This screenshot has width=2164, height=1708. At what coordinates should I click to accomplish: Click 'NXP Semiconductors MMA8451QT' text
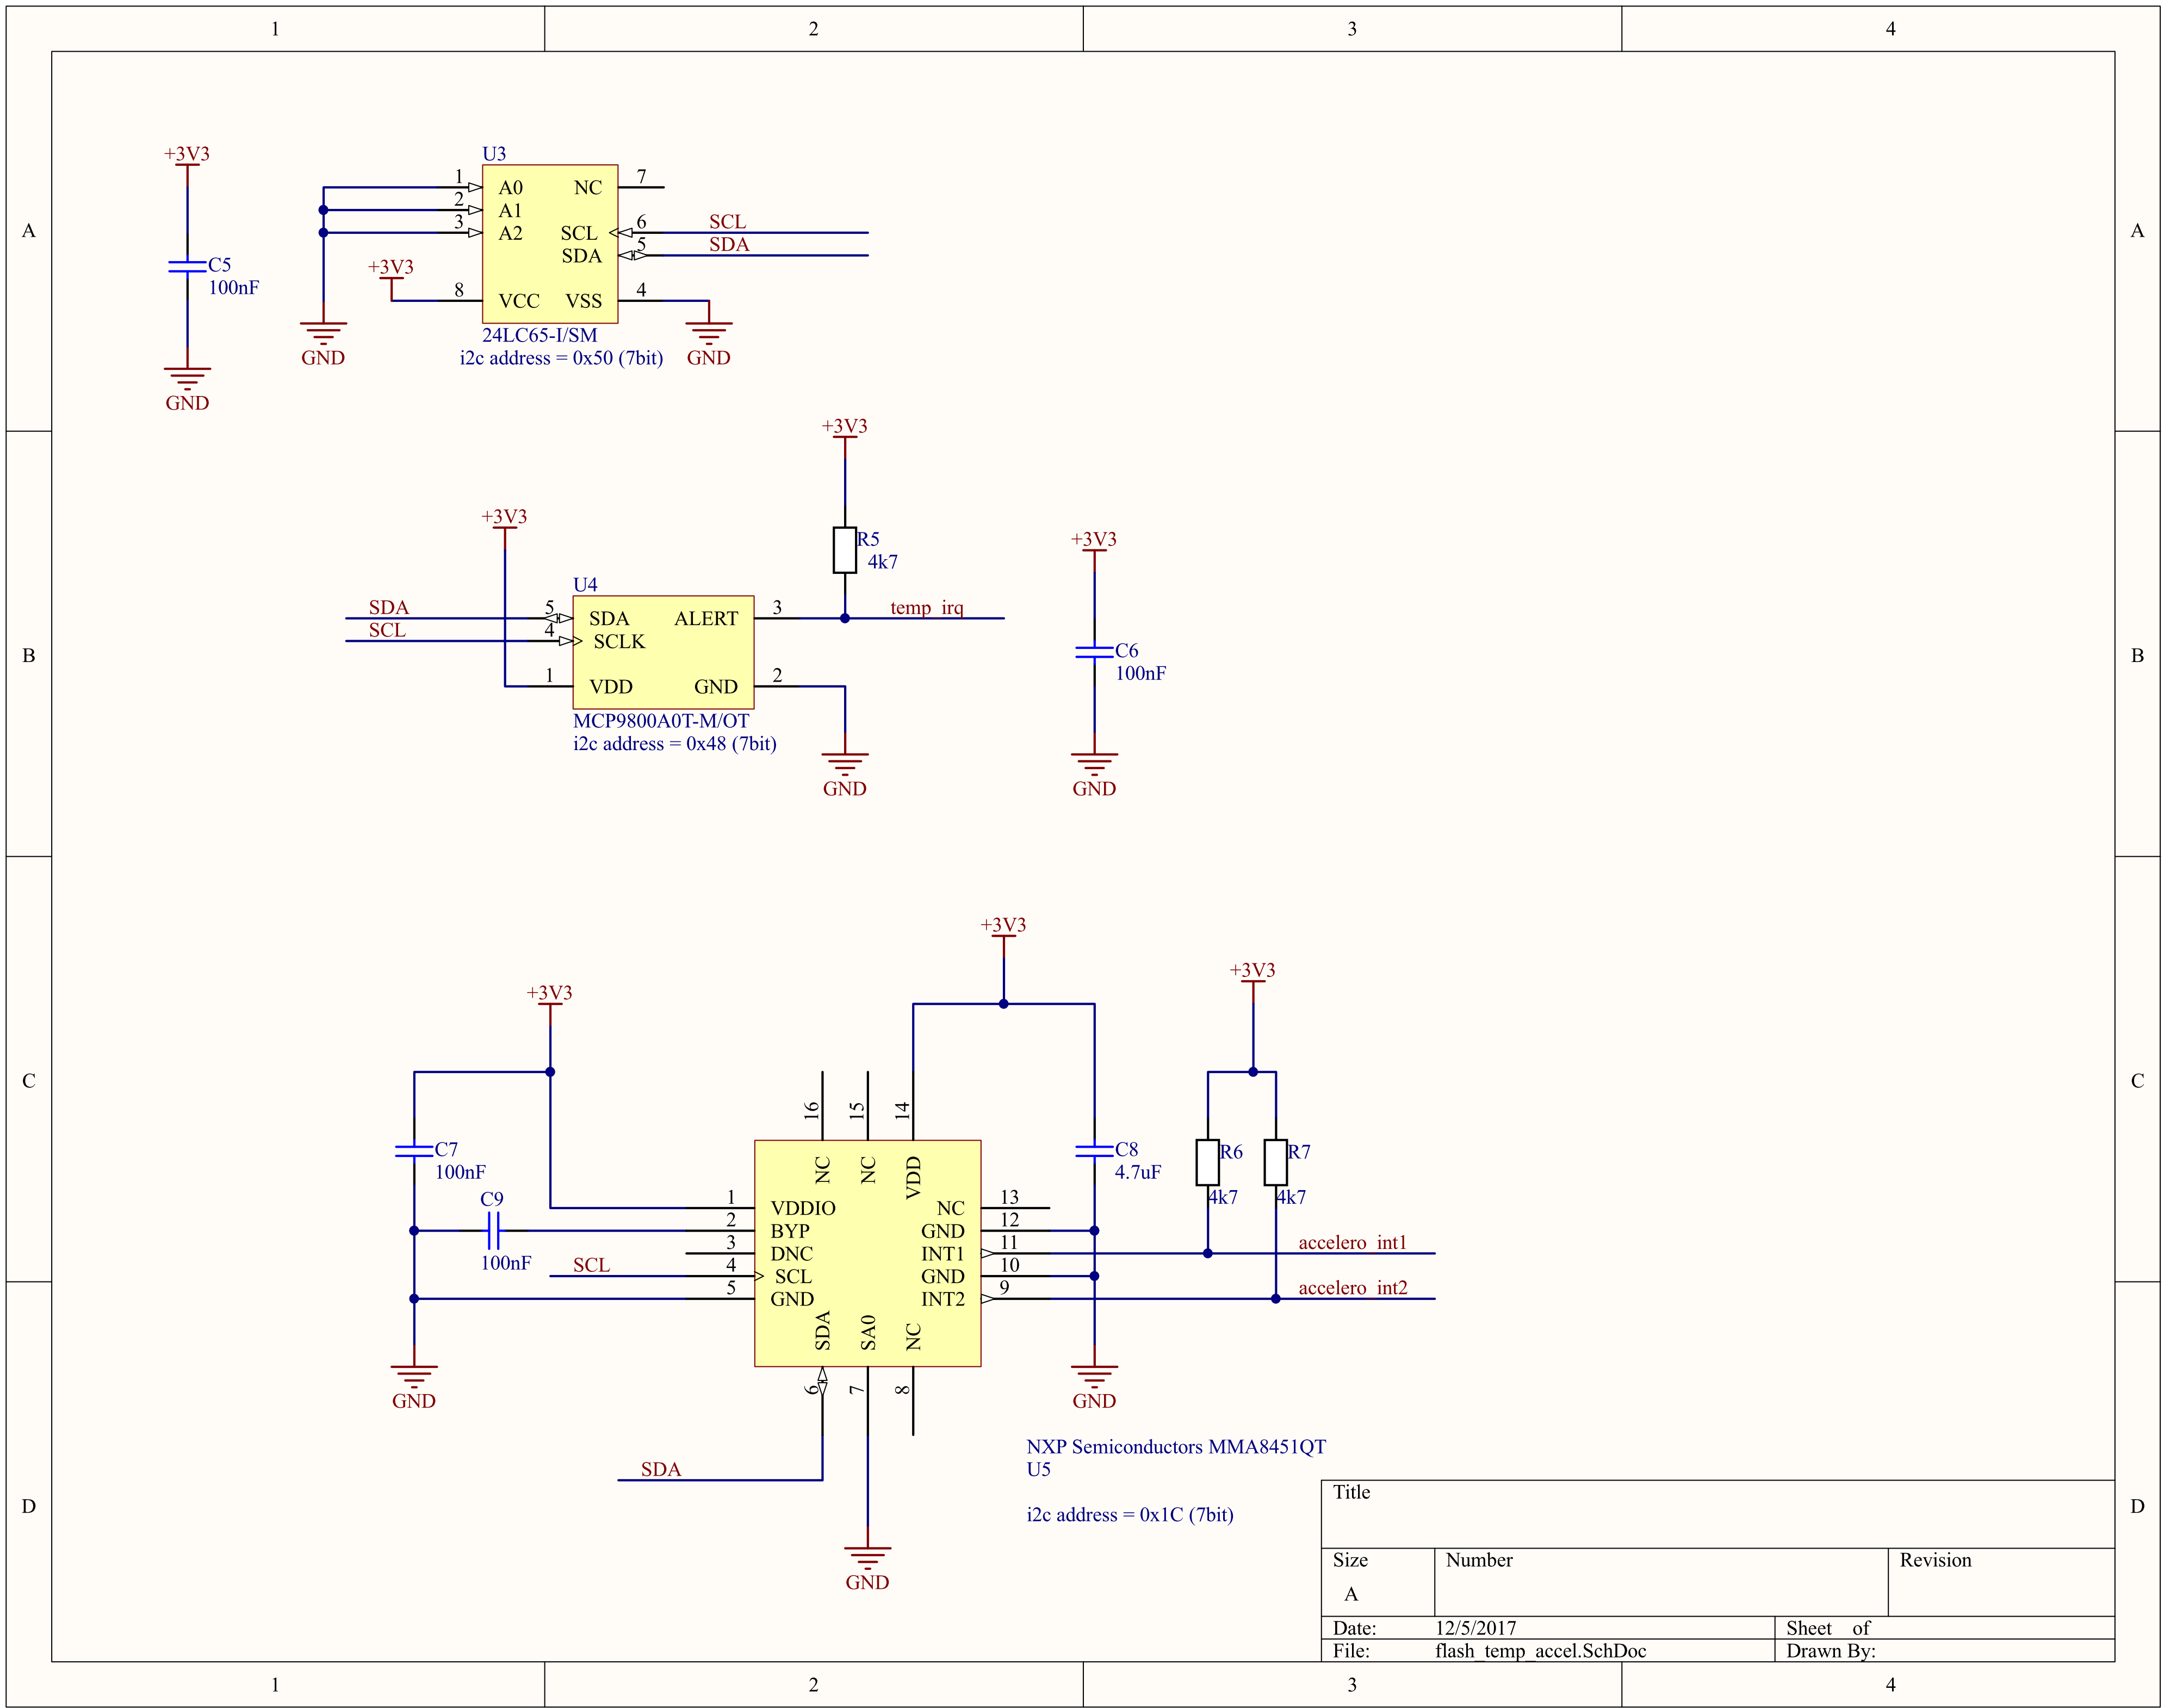pos(1175,1447)
